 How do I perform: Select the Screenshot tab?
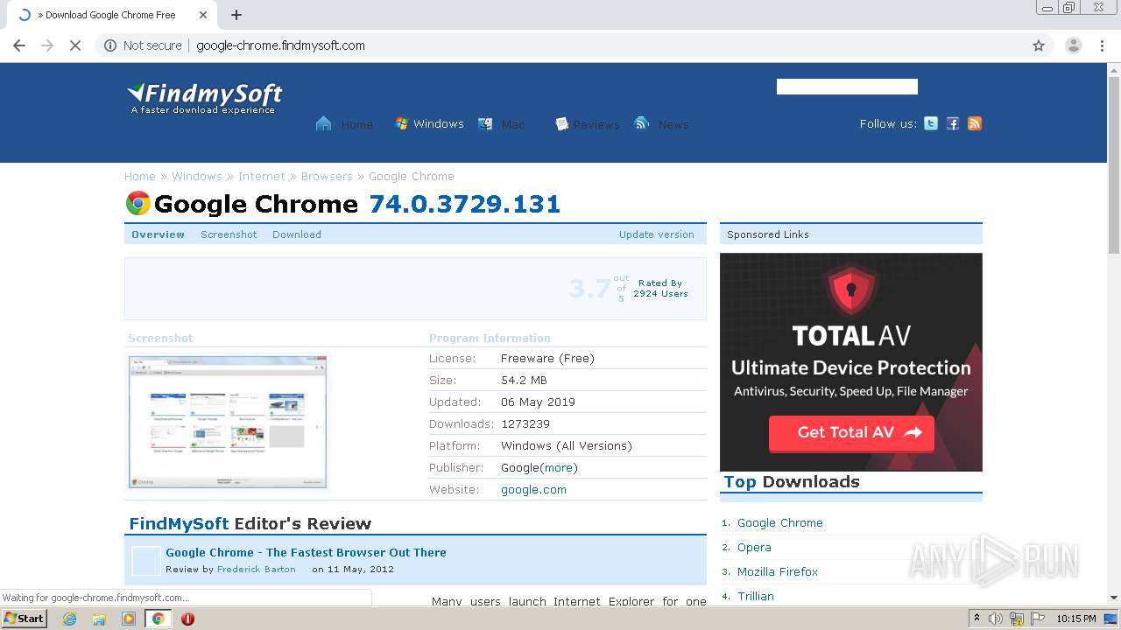(229, 234)
